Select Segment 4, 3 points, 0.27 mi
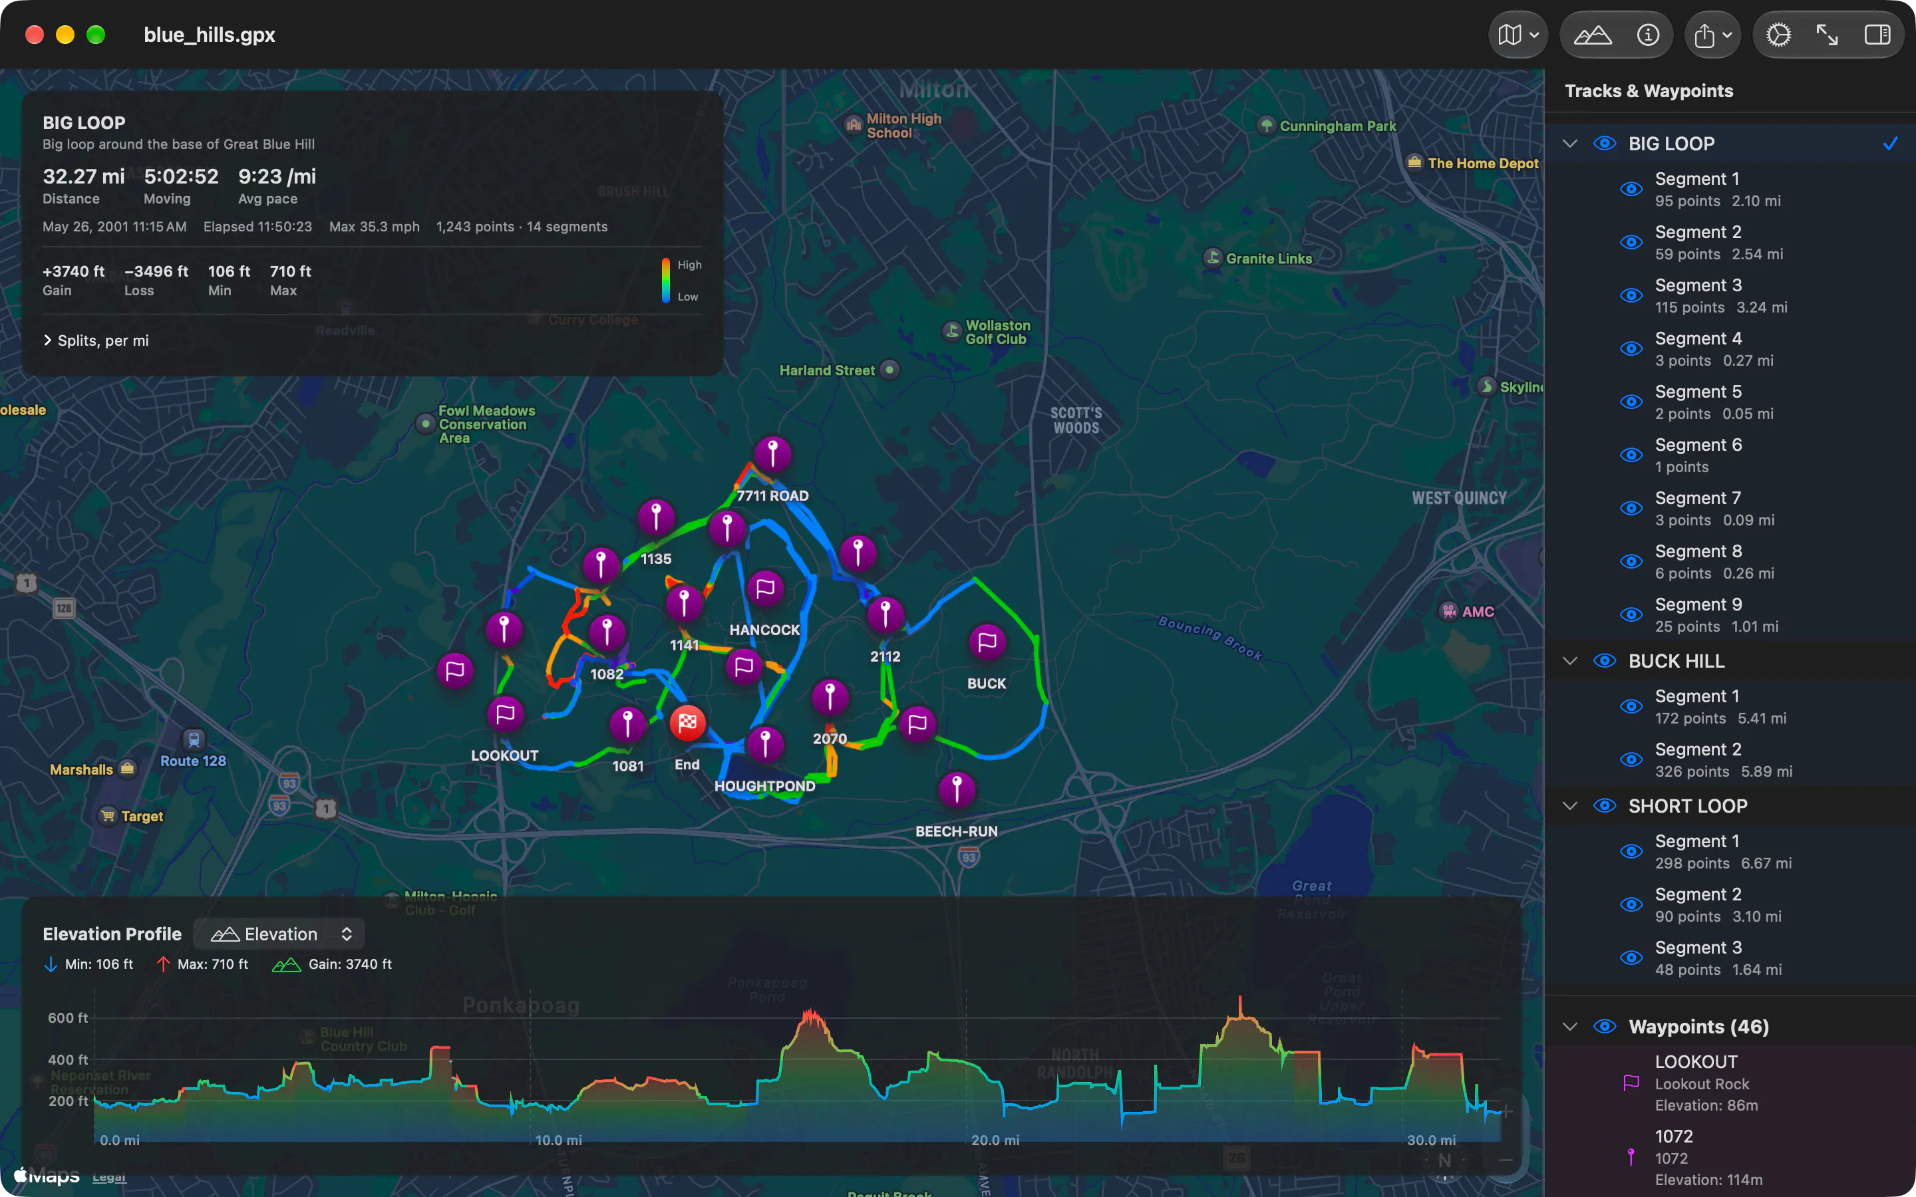 pos(1730,348)
